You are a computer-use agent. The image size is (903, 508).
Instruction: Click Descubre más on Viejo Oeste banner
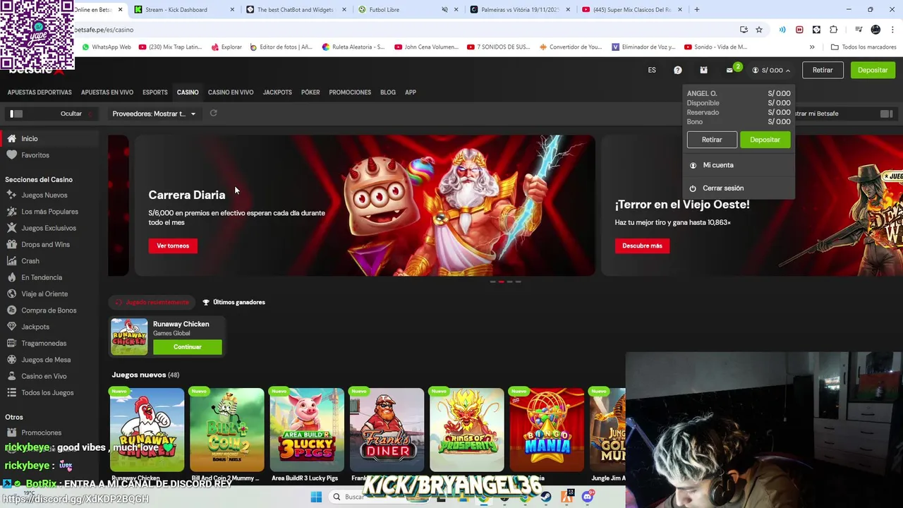pos(642,246)
